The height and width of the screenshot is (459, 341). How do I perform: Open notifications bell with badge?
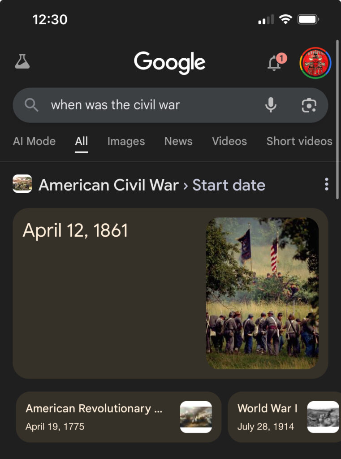point(276,62)
